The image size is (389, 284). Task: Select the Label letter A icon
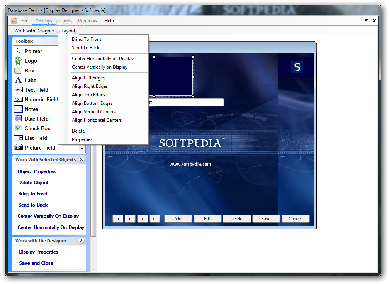tap(18, 80)
